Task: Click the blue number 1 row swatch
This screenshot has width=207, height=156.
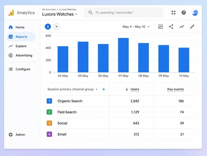Action: point(49,101)
